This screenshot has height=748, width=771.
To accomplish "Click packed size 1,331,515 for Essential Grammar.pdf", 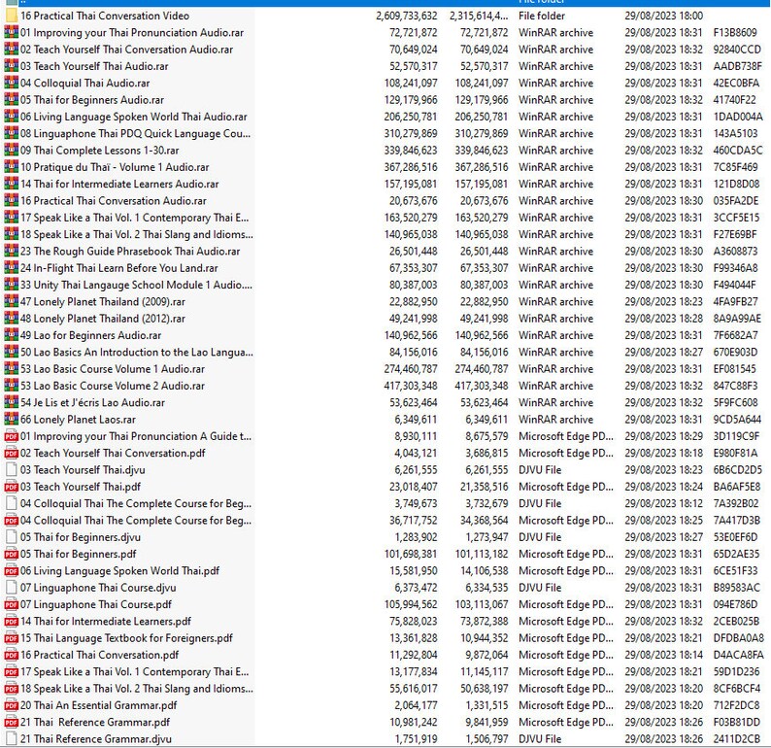I will 486,705.
